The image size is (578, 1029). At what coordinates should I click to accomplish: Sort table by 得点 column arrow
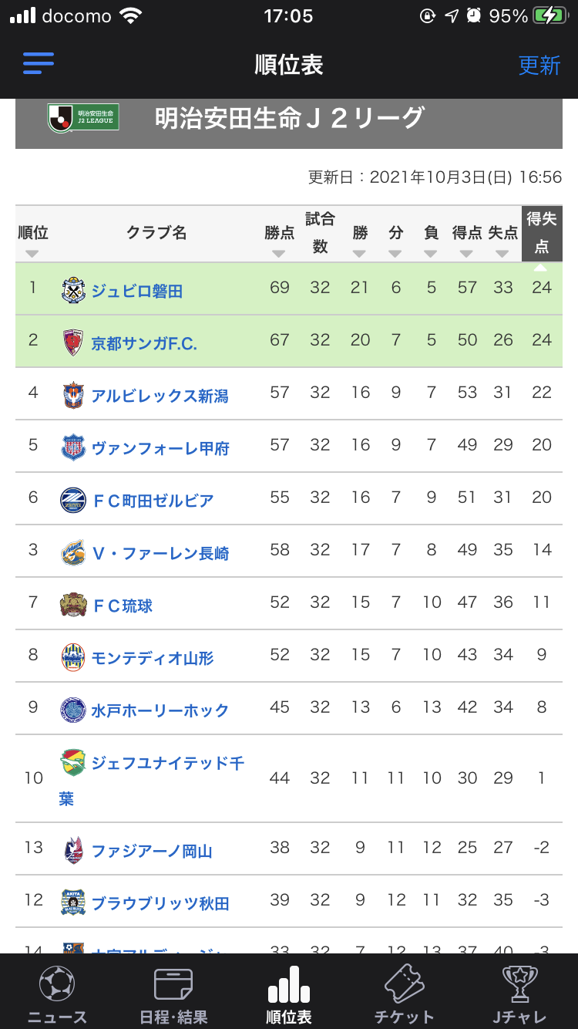(466, 253)
